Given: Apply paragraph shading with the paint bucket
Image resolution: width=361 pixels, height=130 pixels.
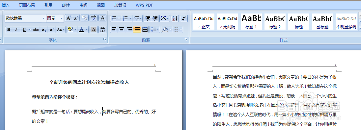Looking at the screenshot, I should click(x=165, y=29).
